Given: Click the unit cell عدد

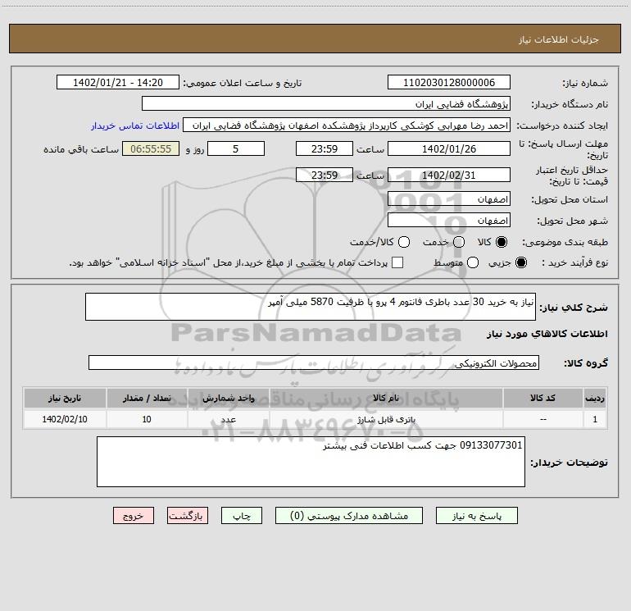Looking at the screenshot, I should click(x=228, y=419).
